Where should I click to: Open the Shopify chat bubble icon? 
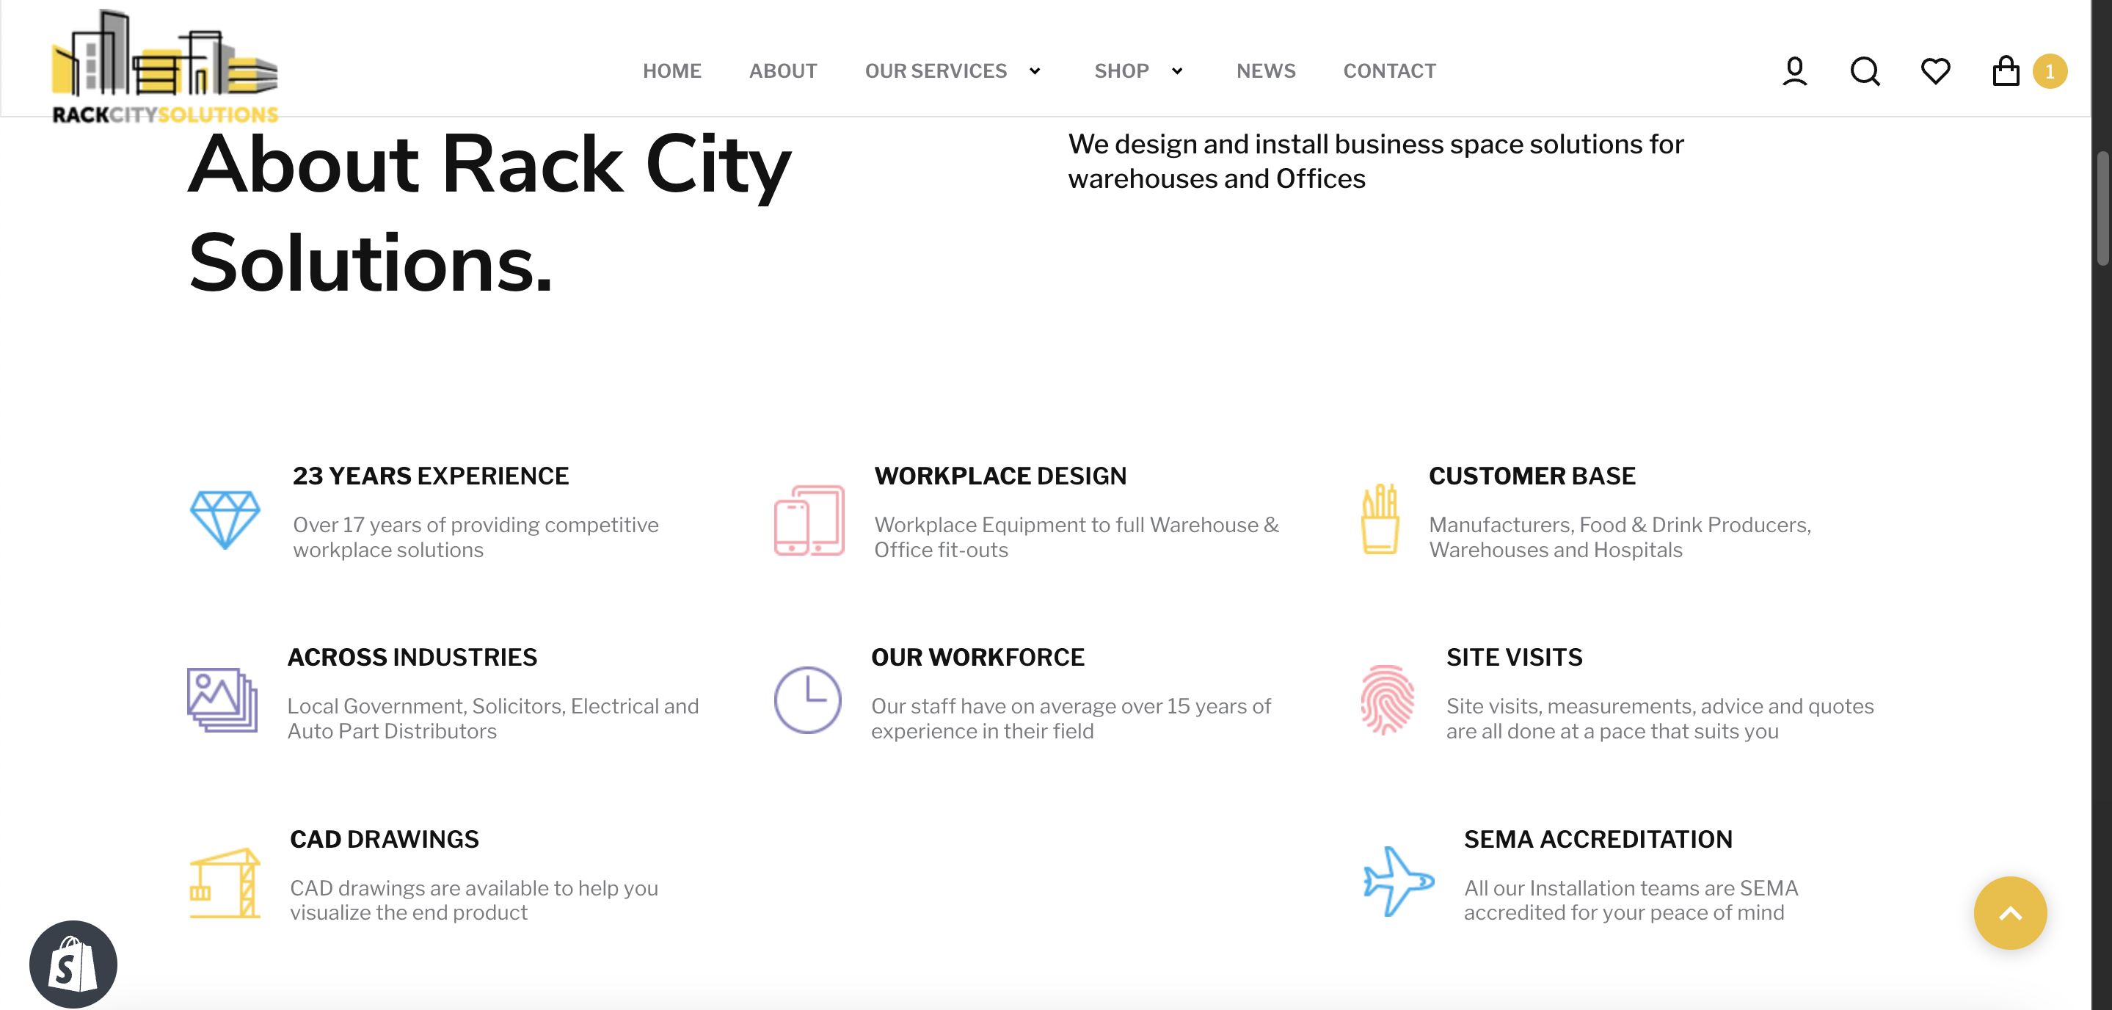click(73, 964)
